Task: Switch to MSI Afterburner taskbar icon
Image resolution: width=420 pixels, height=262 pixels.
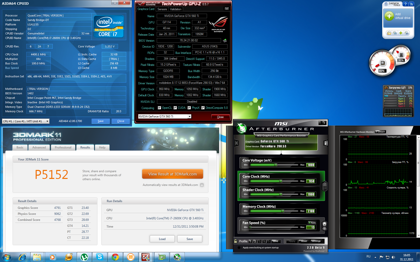Action: [177, 257]
